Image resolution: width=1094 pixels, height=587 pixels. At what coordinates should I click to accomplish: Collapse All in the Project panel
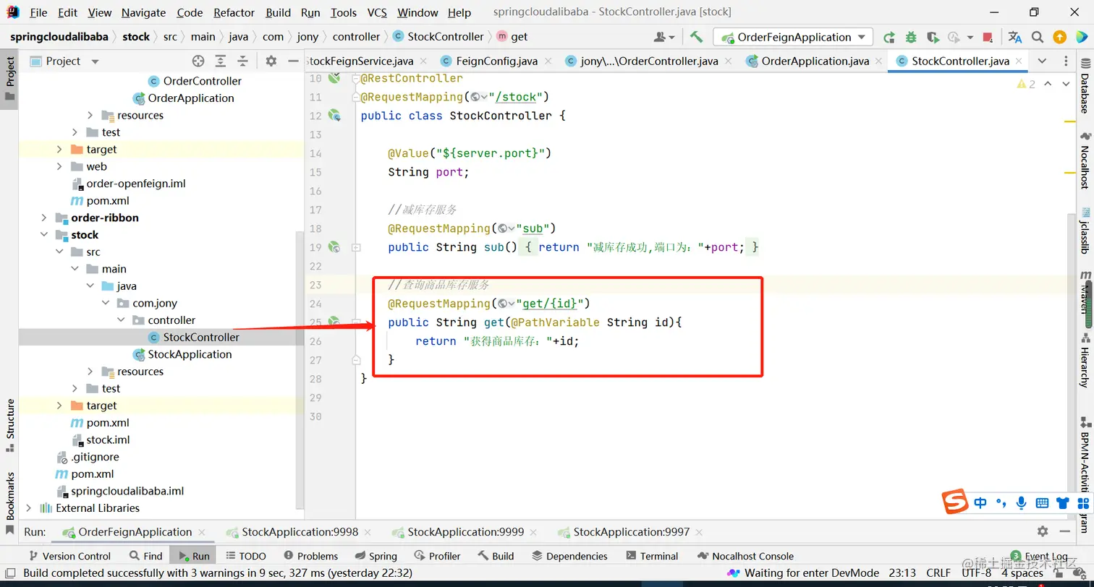(x=243, y=61)
